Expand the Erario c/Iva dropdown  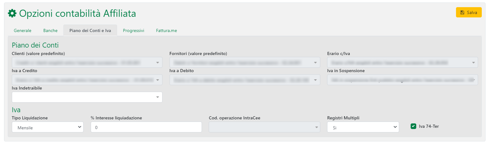(x=402, y=62)
